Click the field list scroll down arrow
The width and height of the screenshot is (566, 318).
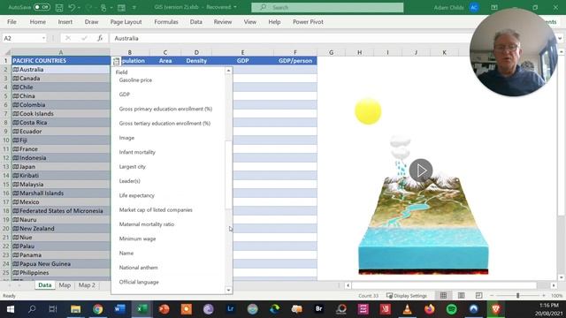[228, 291]
